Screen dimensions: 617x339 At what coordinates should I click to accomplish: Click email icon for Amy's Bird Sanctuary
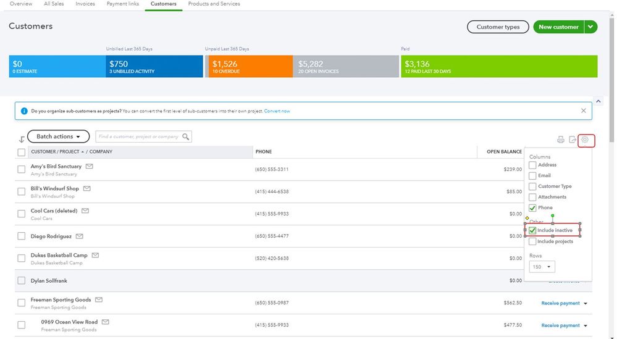click(x=90, y=166)
